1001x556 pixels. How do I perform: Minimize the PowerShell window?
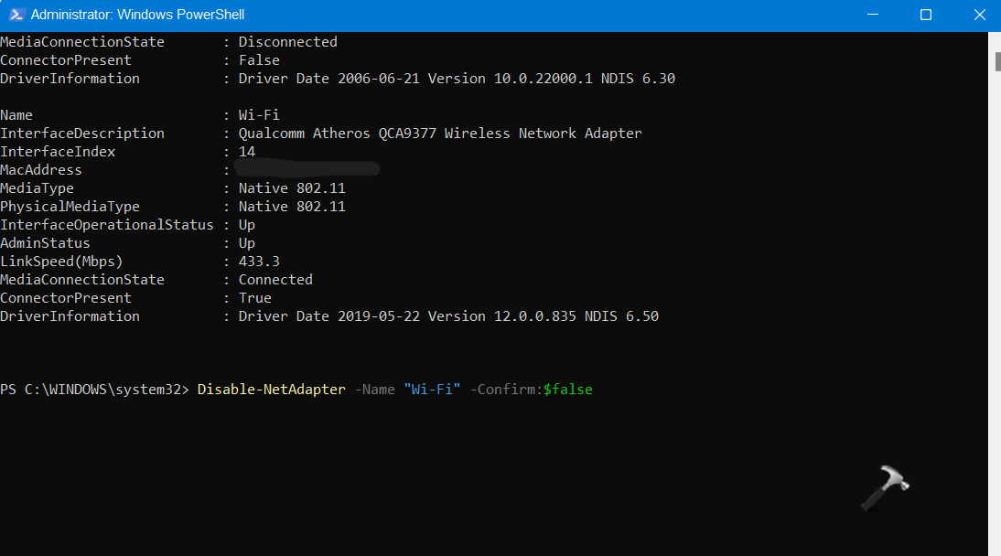click(x=873, y=15)
